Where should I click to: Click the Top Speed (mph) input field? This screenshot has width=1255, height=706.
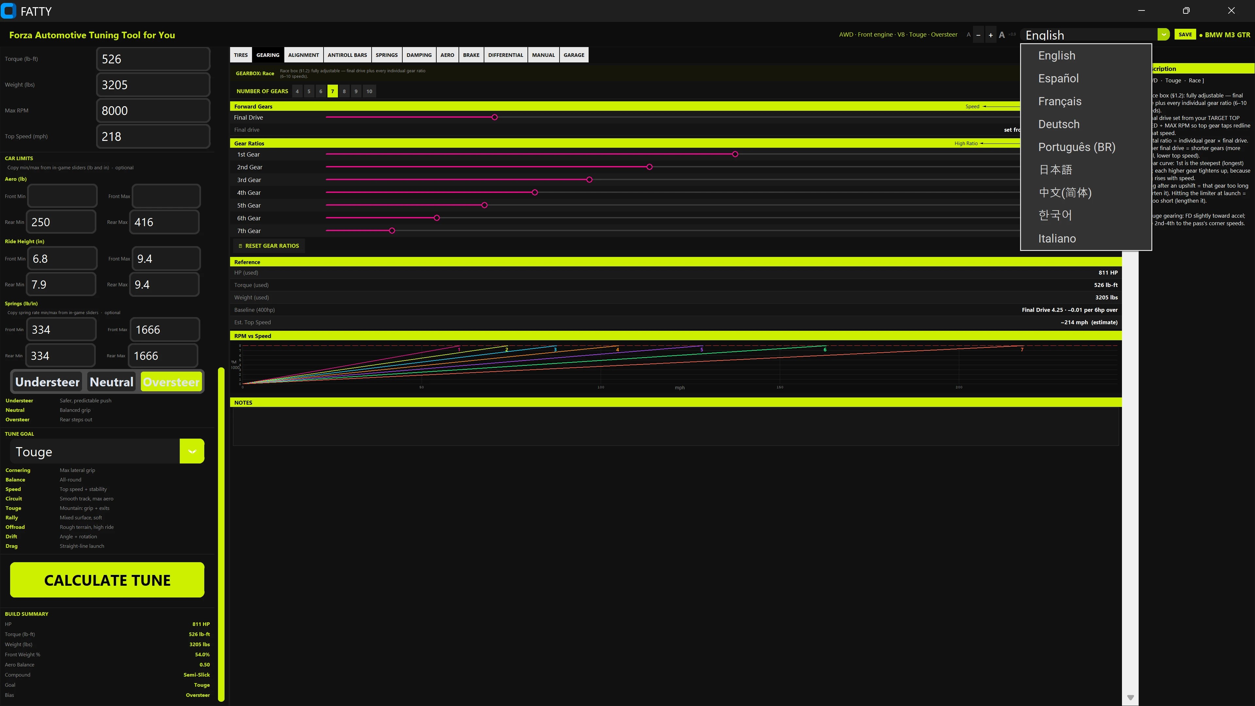click(153, 136)
